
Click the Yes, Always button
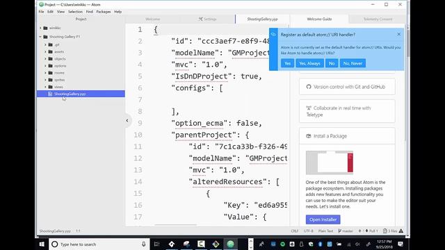(x=309, y=63)
